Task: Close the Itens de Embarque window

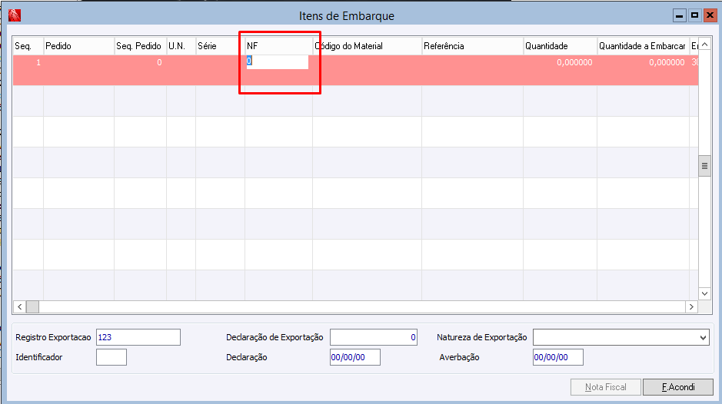Action: (x=710, y=15)
